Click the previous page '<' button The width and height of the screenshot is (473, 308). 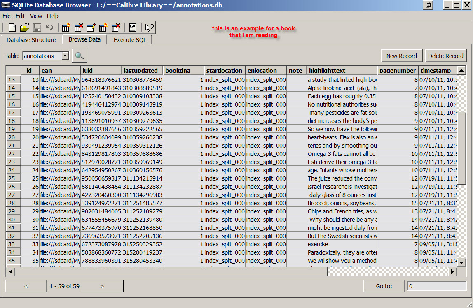coord(26,286)
